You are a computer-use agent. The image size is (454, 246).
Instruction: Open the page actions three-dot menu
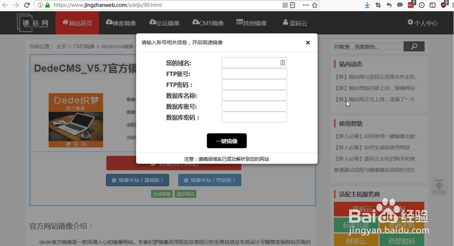[x=306, y=5]
